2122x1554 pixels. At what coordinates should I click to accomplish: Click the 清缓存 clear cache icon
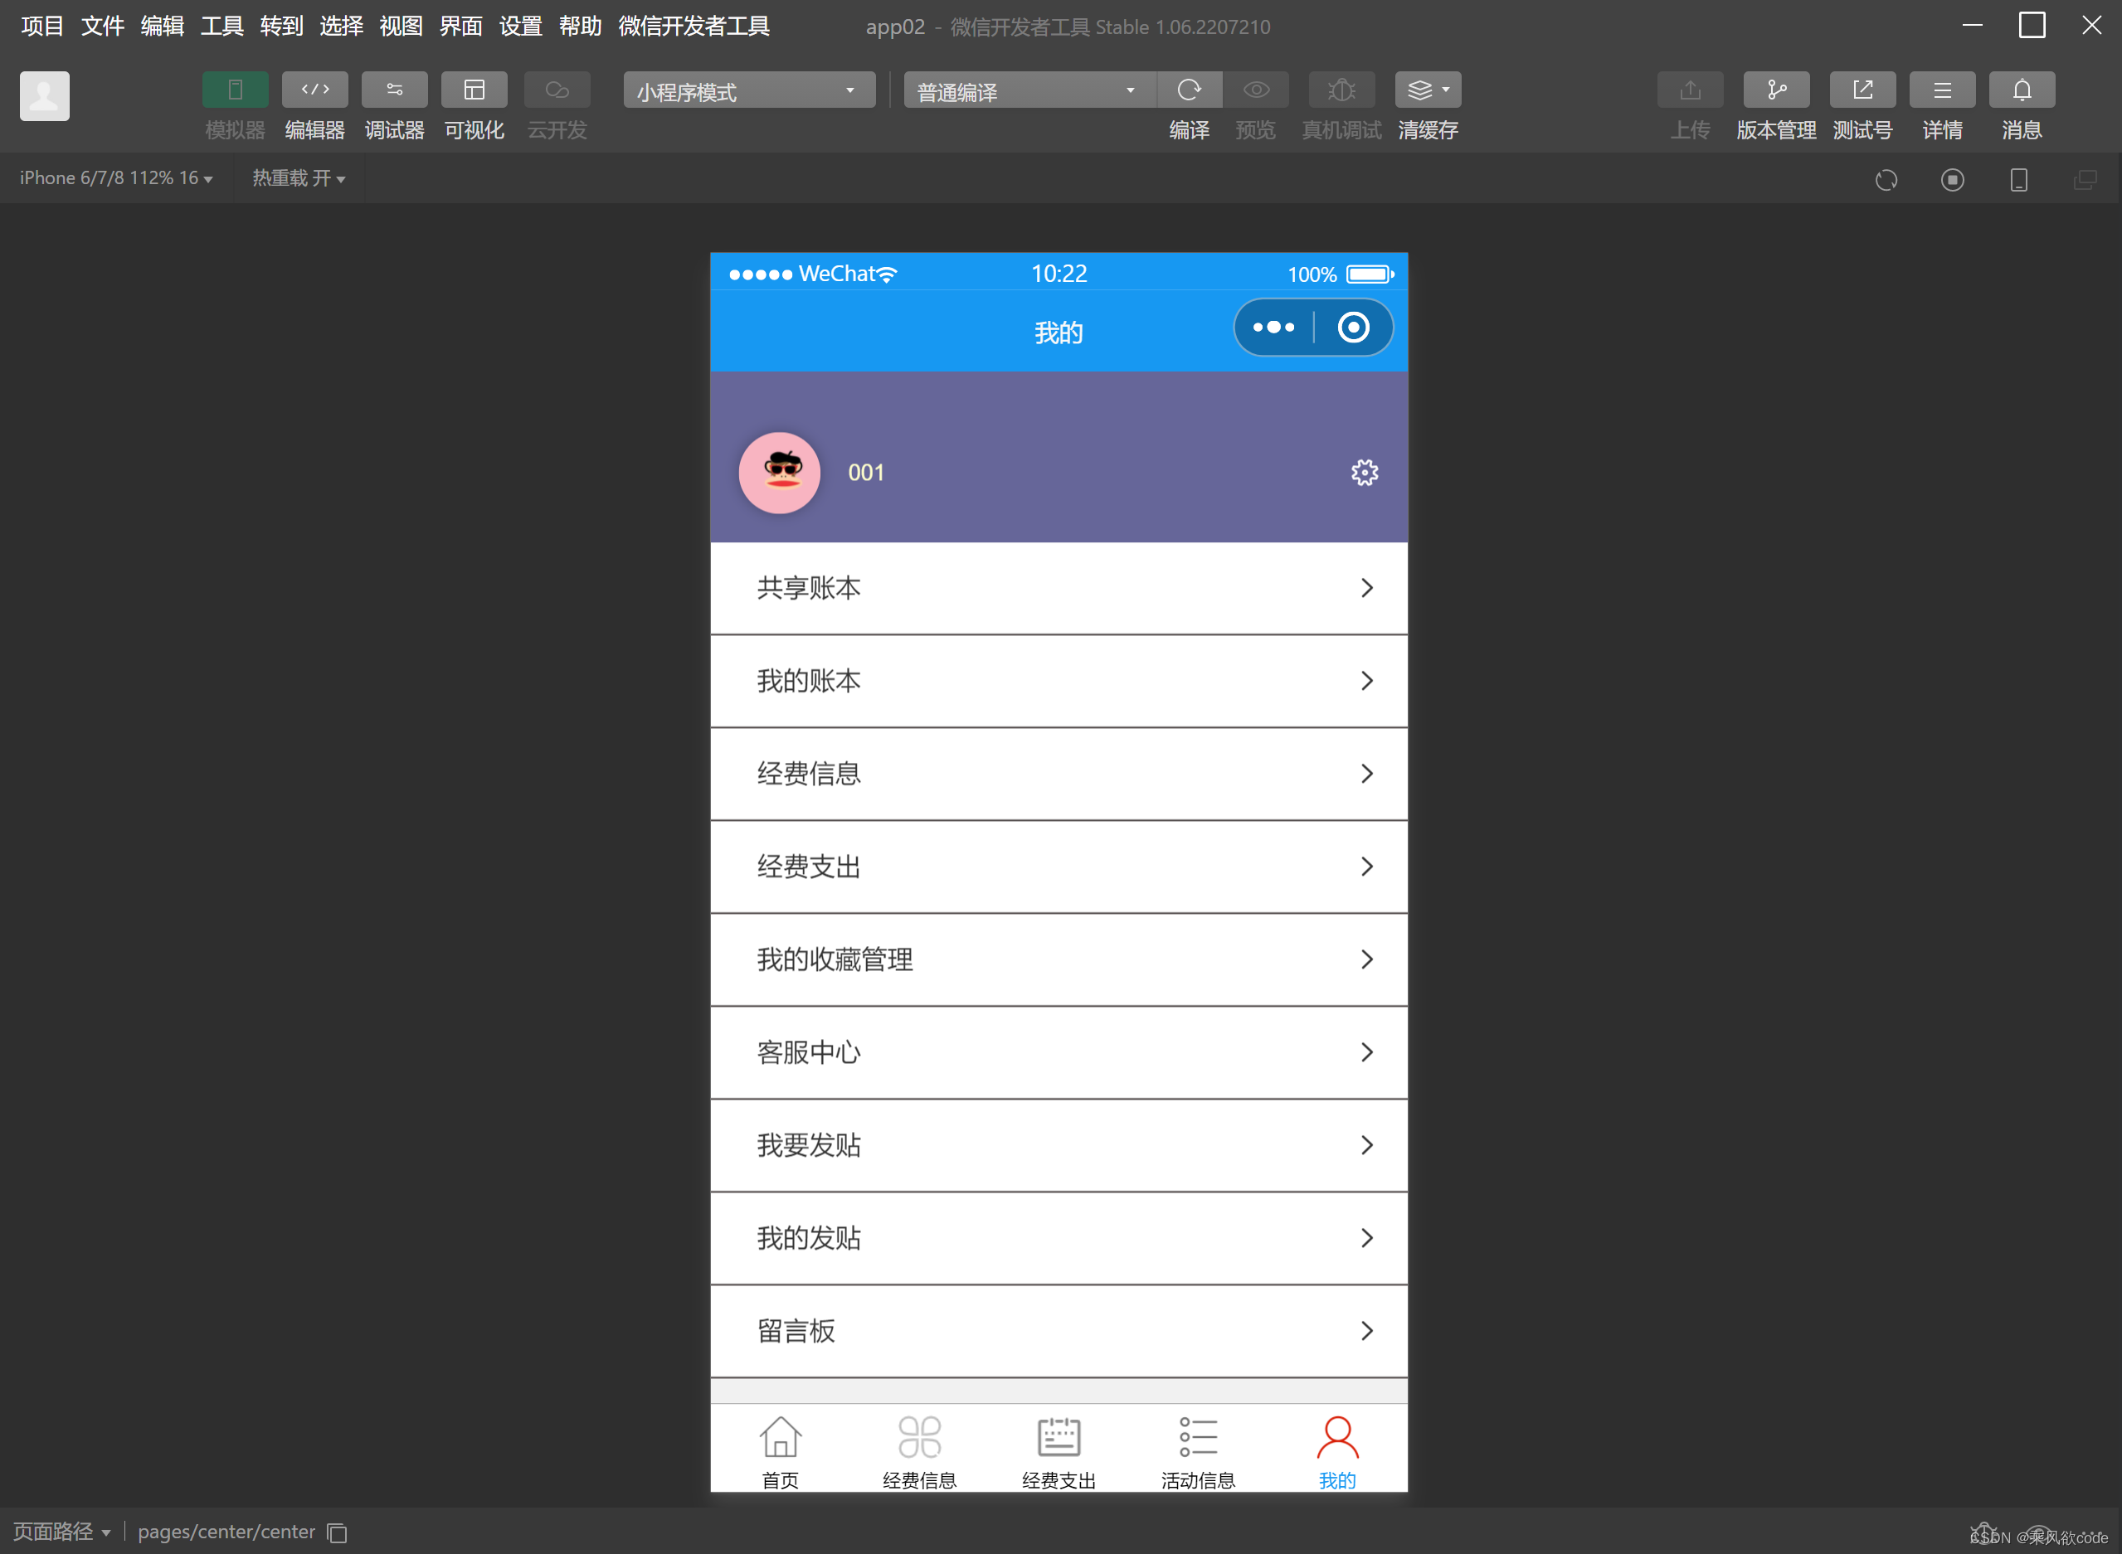pyautogui.click(x=1421, y=90)
